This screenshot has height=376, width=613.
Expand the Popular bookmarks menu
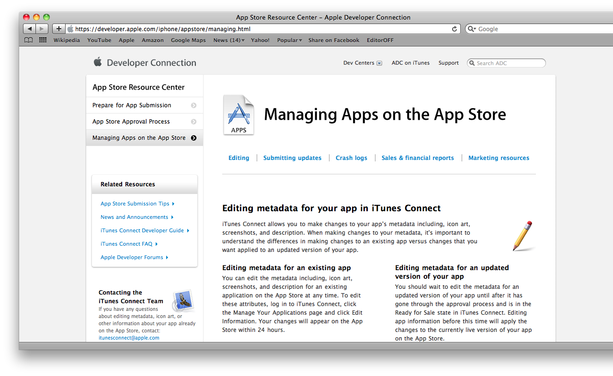coord(289,40)
